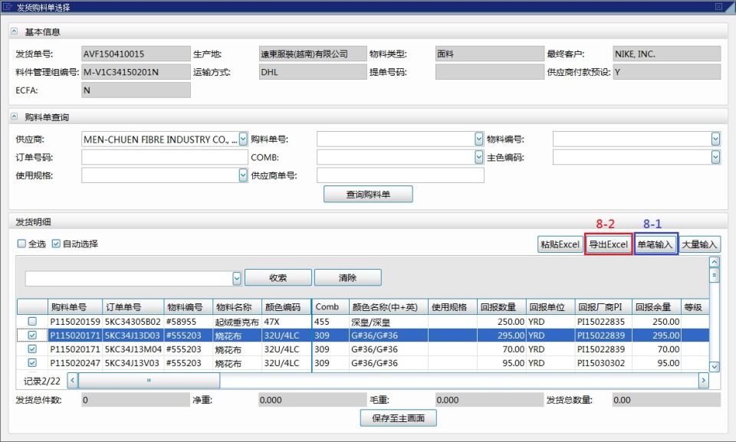Uncheck the 自动选择 checkbox

(56, 244)
